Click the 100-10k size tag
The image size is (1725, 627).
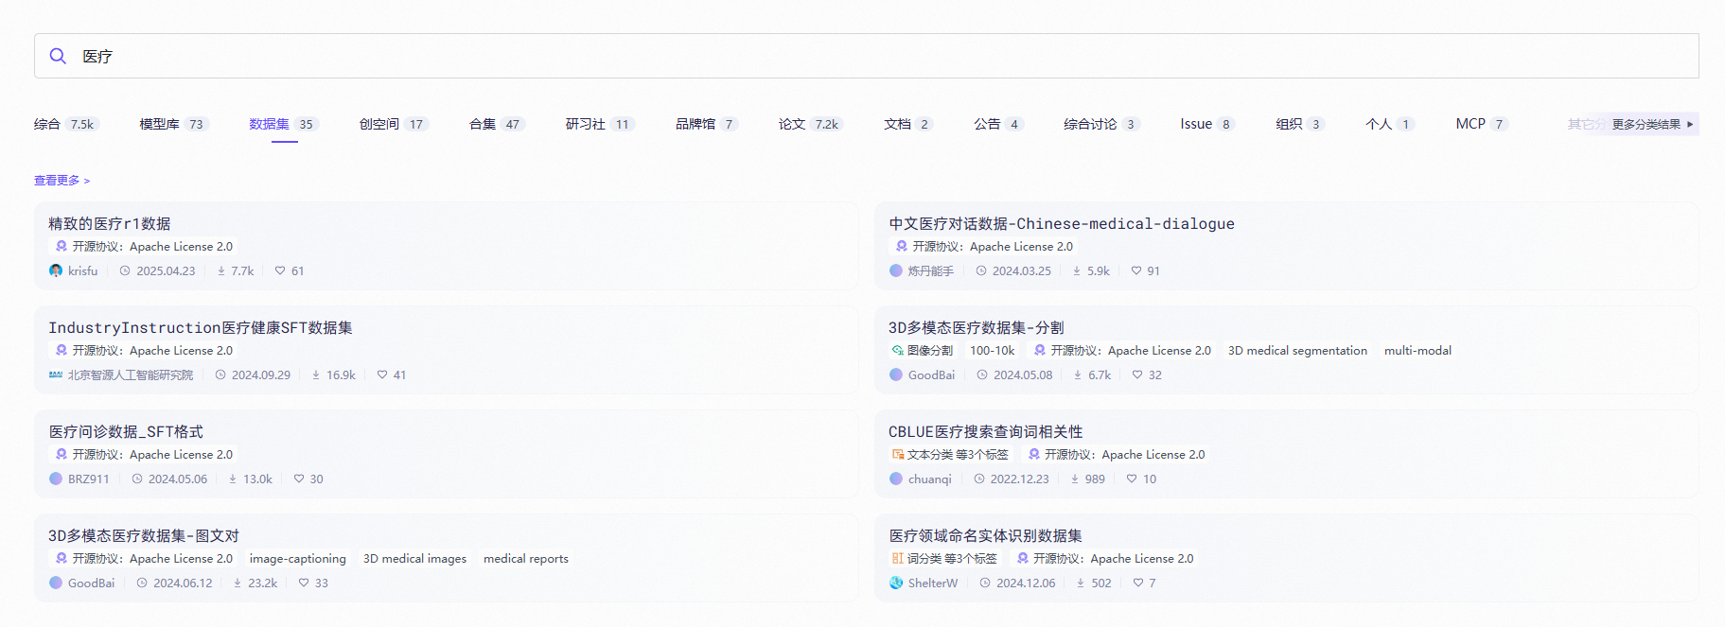[992, 350]
